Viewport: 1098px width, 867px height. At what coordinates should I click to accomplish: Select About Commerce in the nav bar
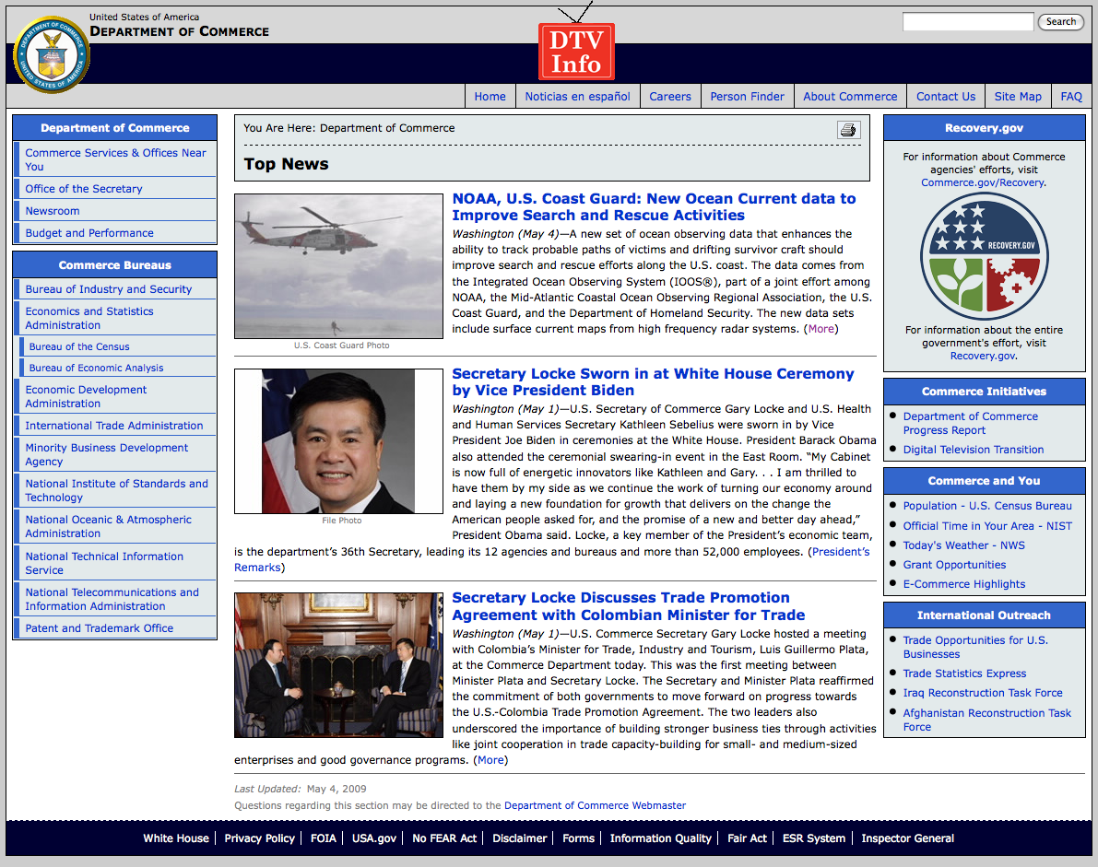(x=850, y=97)
